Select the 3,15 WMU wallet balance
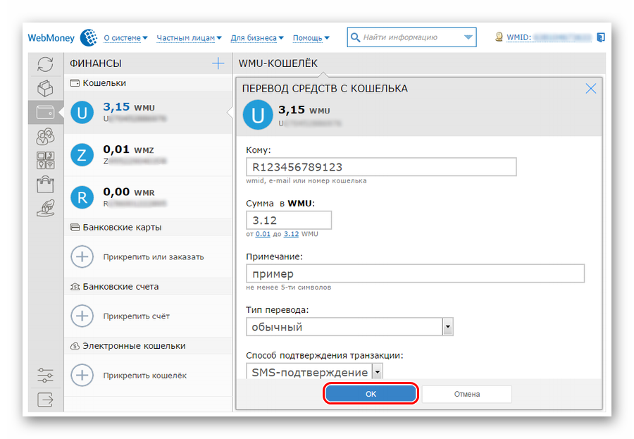Image resolution: width=634 pixels, height=439 pixels. click(x=129, y=107)
